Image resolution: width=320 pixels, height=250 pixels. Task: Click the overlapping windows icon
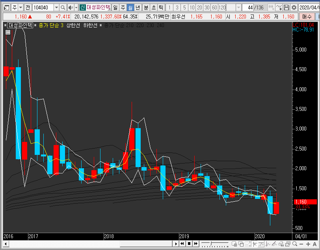click(241, 244)
